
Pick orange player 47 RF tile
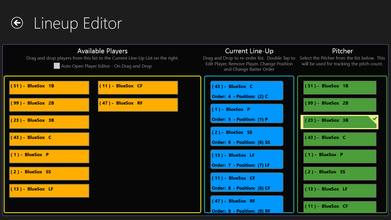pyautogui.click(x=138, y=105)
